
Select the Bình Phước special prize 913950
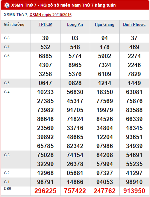pos(134,191)
